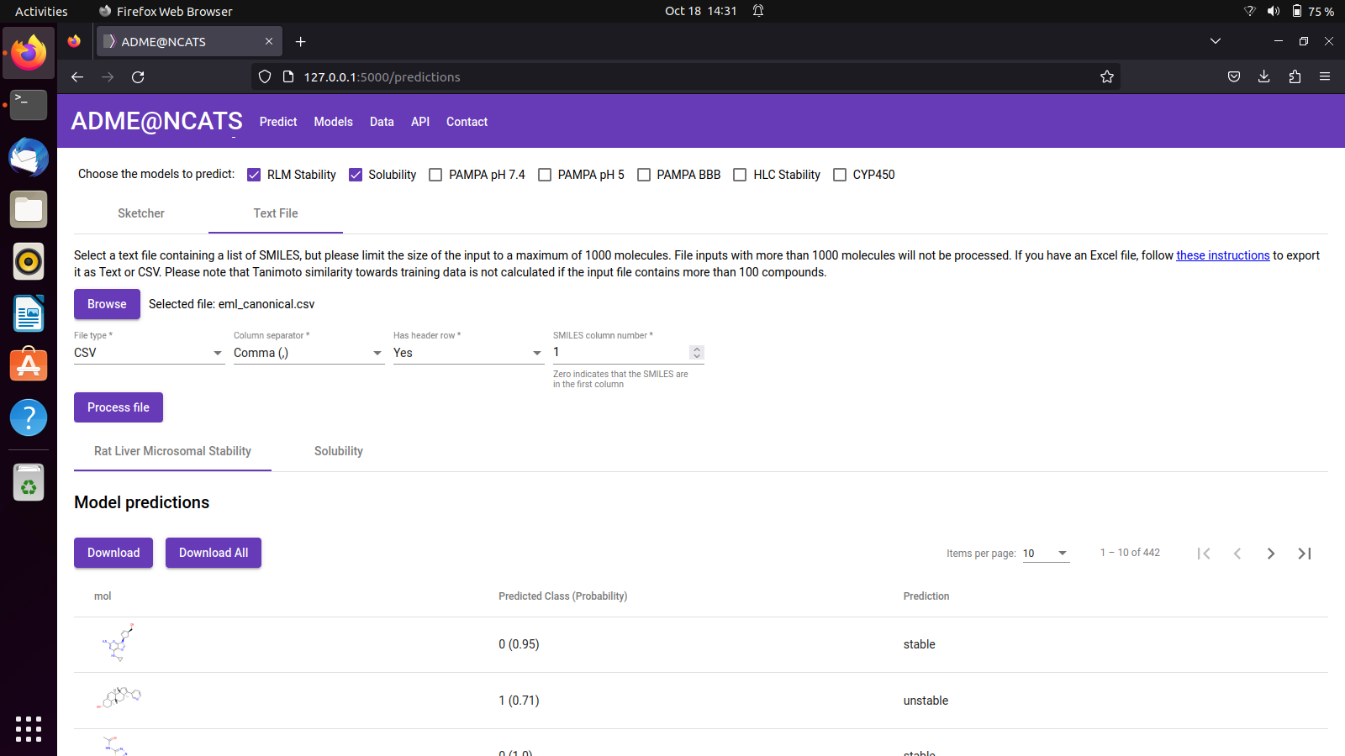Jump to the last page of results

point(1304,554)
